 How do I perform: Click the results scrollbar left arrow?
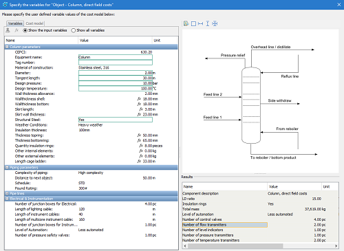click(185, 246)
